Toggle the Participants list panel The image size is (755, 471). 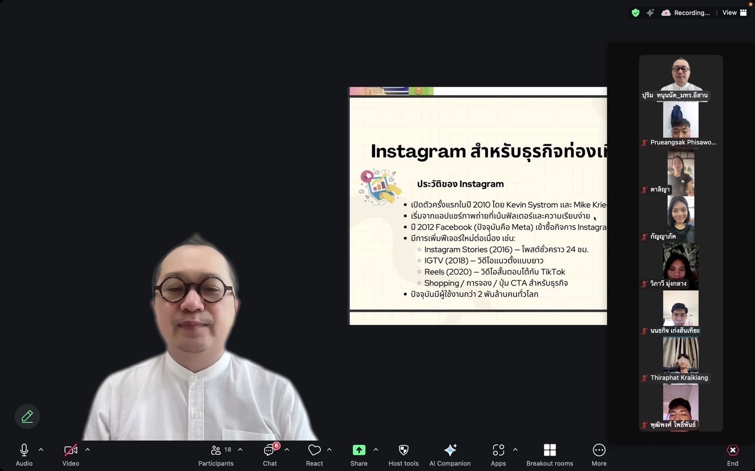click(x=216, y=454)
